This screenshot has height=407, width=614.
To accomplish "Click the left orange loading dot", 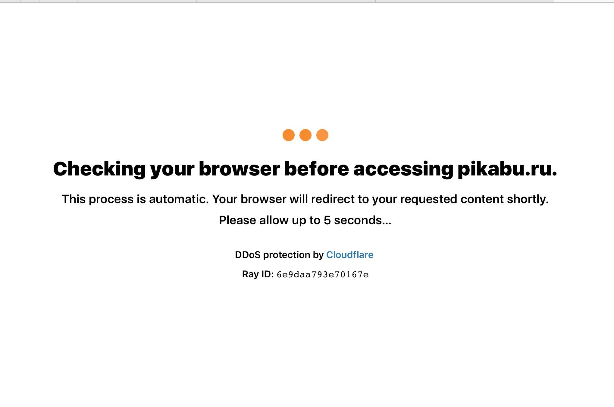I will (x=288, y=135).
